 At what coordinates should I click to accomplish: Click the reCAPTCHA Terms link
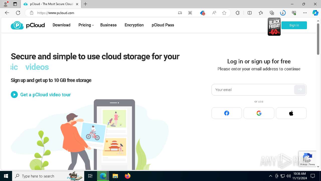coord(312,164)
